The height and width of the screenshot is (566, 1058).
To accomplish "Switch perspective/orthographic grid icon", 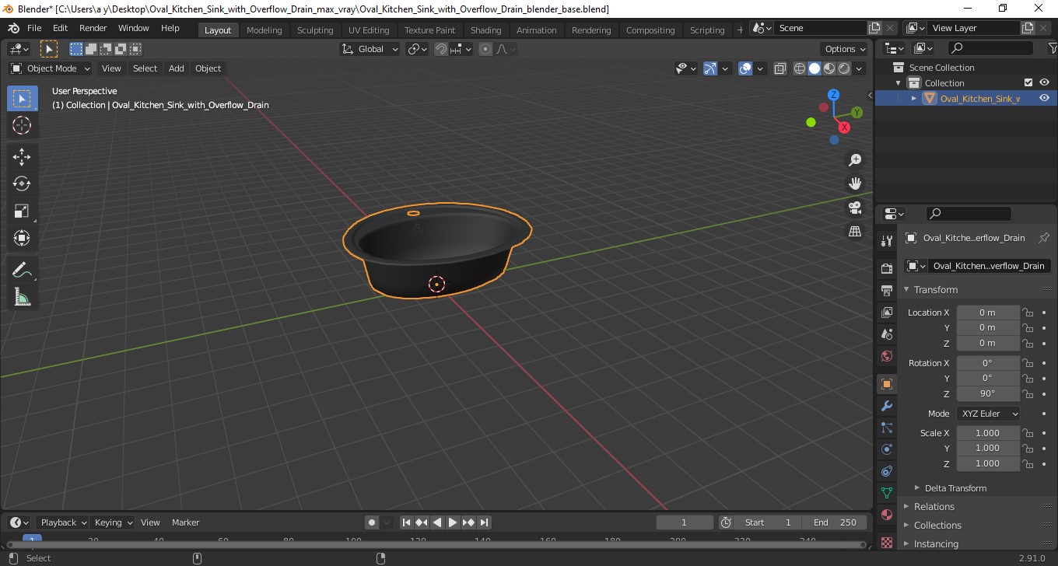I will tap(855, 232).
